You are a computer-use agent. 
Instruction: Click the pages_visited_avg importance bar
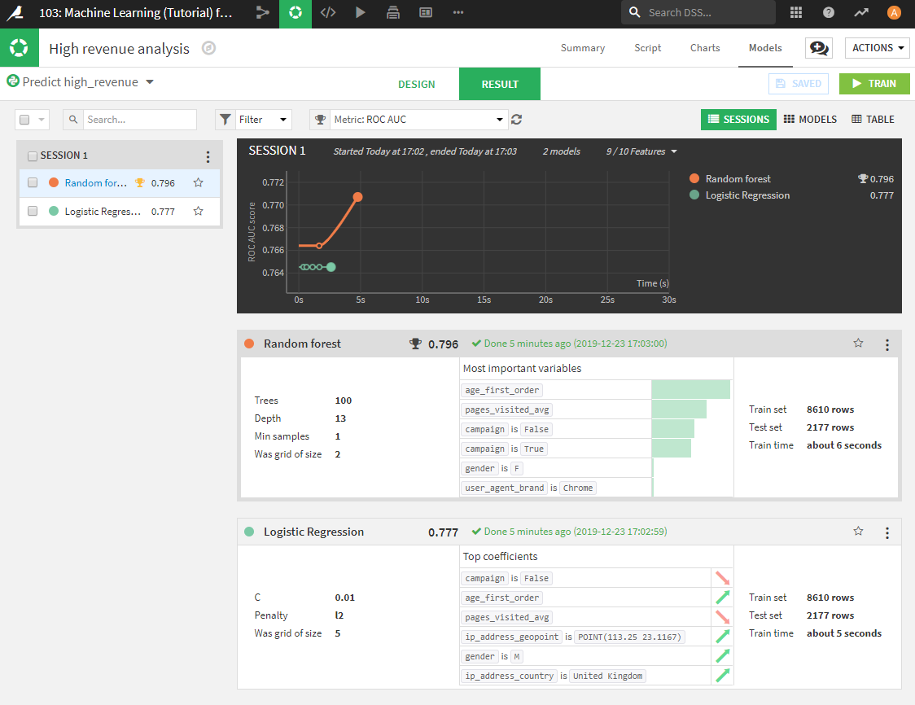click(x=679, y=409)
